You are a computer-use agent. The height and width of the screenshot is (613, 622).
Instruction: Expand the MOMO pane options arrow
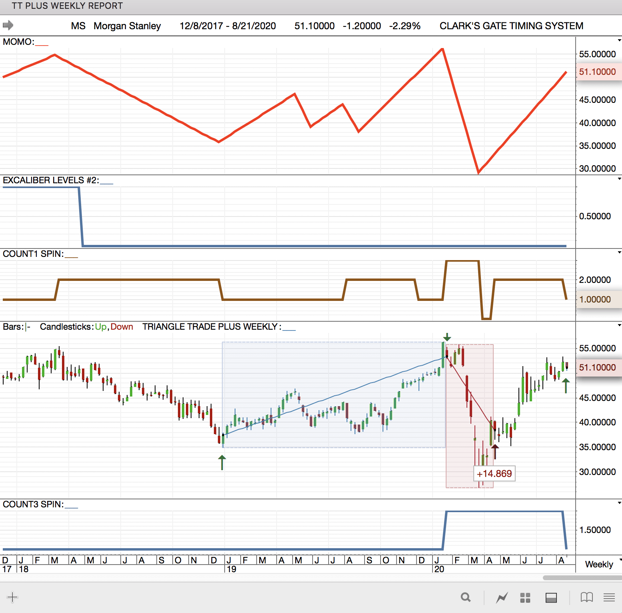(x=619, y=40)
